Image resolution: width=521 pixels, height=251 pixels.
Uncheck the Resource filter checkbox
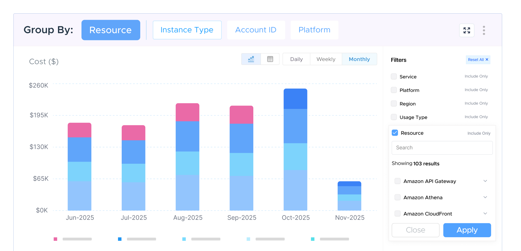pos(395,133)
